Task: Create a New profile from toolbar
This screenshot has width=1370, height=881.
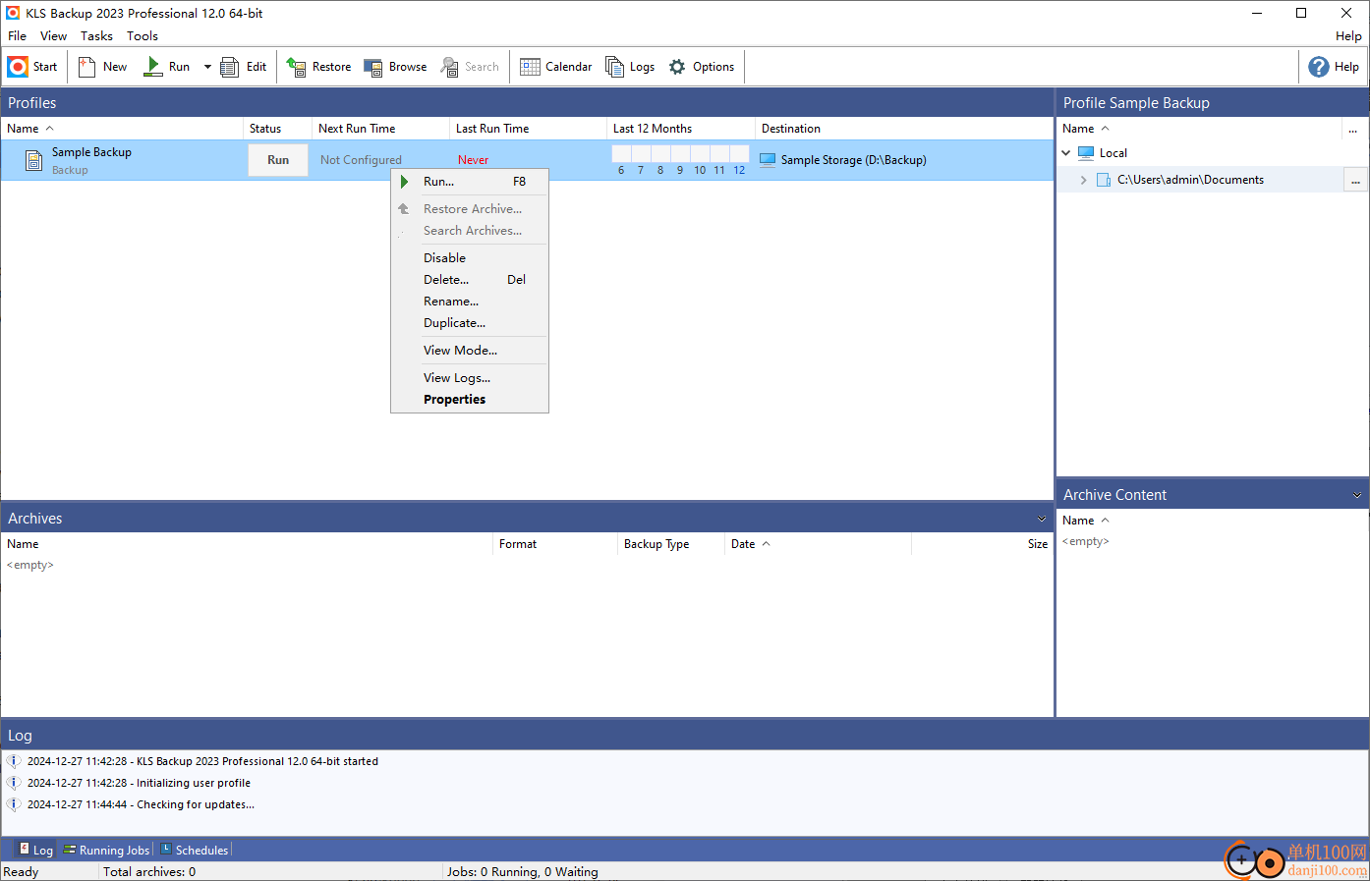Action: (102, 67)
